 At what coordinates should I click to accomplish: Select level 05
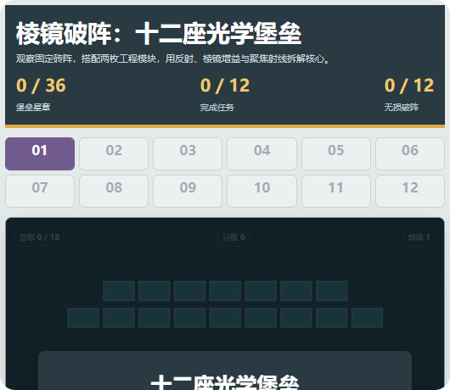[x=336, y=153]
